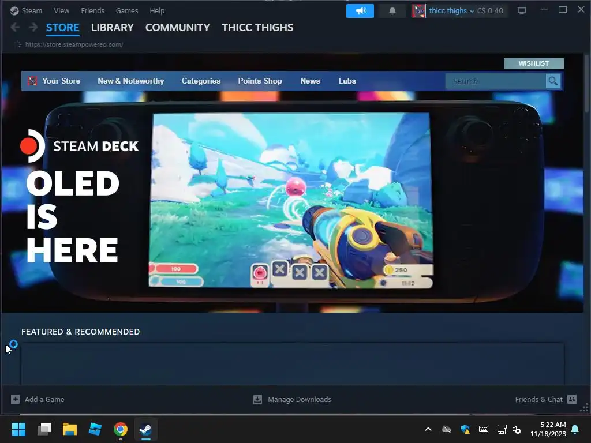Click the muted volume tray icon
Screen dimensions: 591x443
point(517,429)
